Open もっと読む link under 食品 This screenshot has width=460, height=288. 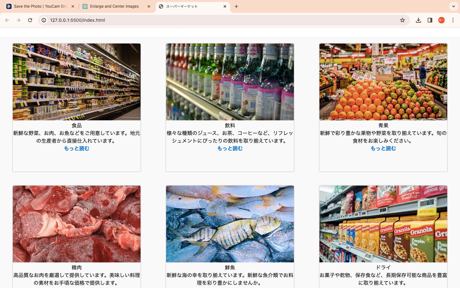(x=77, y=148)
